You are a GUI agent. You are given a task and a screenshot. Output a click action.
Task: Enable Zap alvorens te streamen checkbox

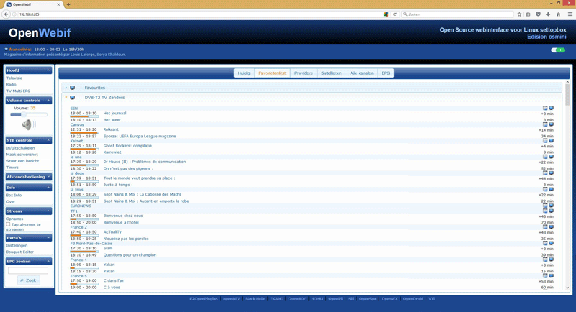coord(8,224)
